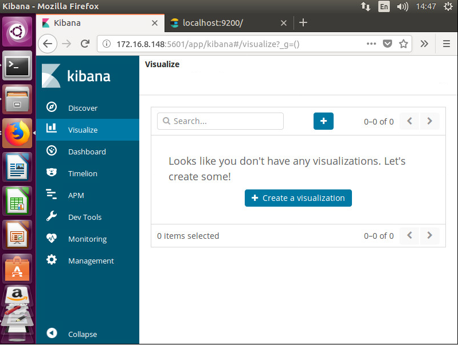Click the blue plus button to add visualization
The image size is (458, 345).
click(323, 121)
